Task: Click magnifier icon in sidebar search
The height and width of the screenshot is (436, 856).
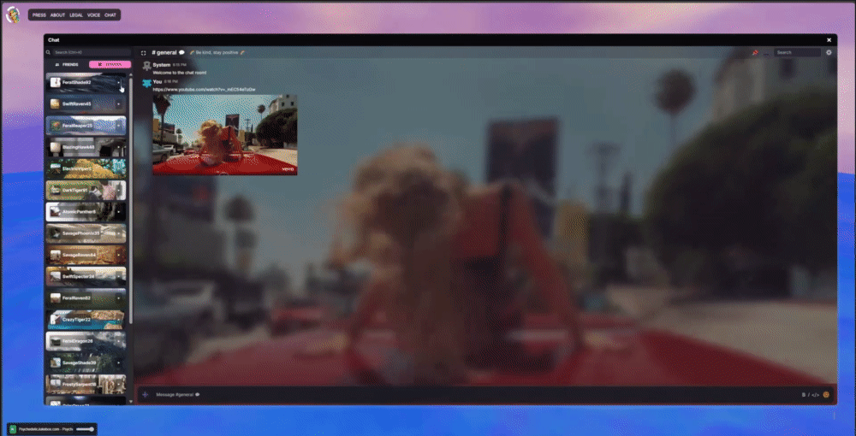Action: (x=49, y=53)
